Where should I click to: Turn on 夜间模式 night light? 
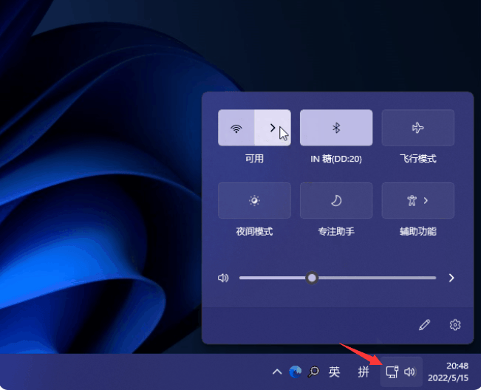[254, 200]
